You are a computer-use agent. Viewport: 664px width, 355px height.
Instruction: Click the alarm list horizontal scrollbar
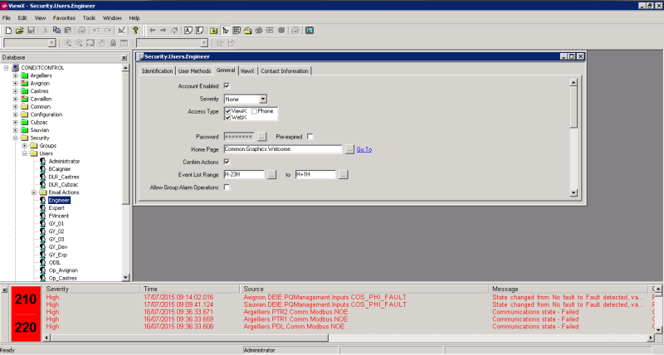pyautogui.click(x=332, y=338)
